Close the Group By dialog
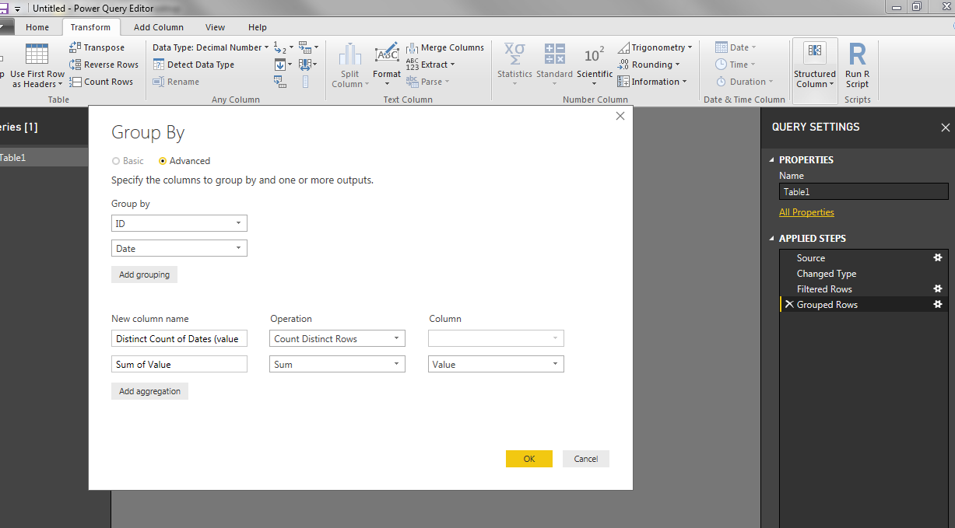This screenshot has width=955, height=528. 620,116
